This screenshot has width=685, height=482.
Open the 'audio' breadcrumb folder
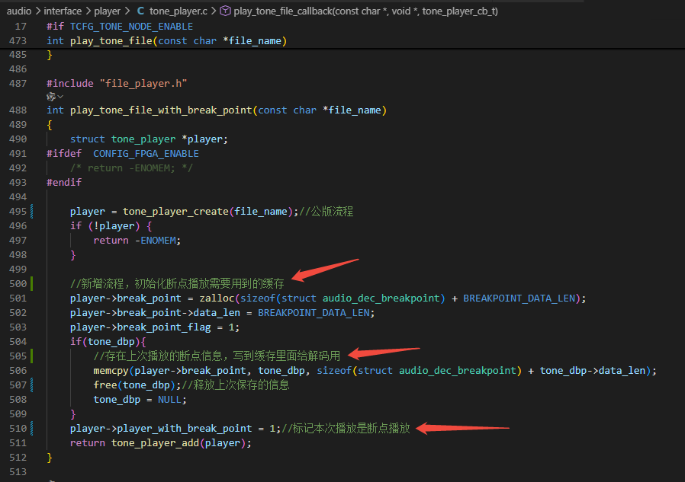click(19, 11)
